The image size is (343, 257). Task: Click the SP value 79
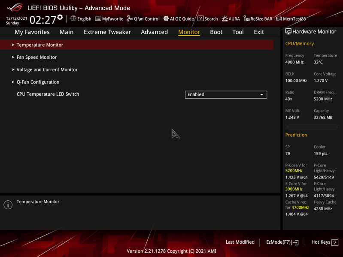(288, 154)
